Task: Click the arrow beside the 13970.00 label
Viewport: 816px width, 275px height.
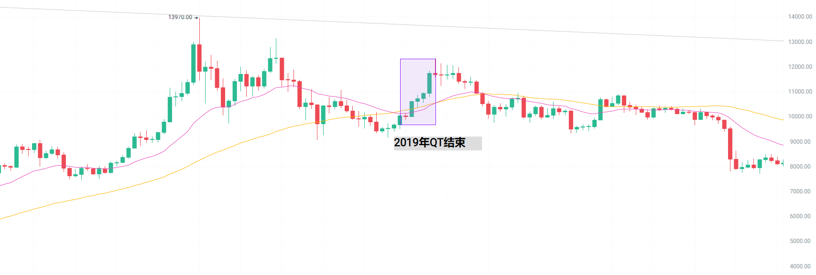Action: pos(196,18)
